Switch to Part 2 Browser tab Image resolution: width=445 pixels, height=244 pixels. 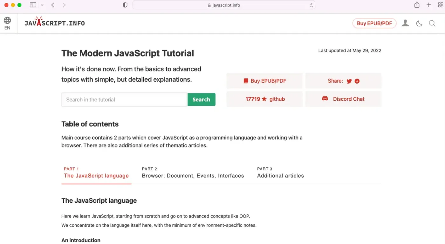click(193, 173)
